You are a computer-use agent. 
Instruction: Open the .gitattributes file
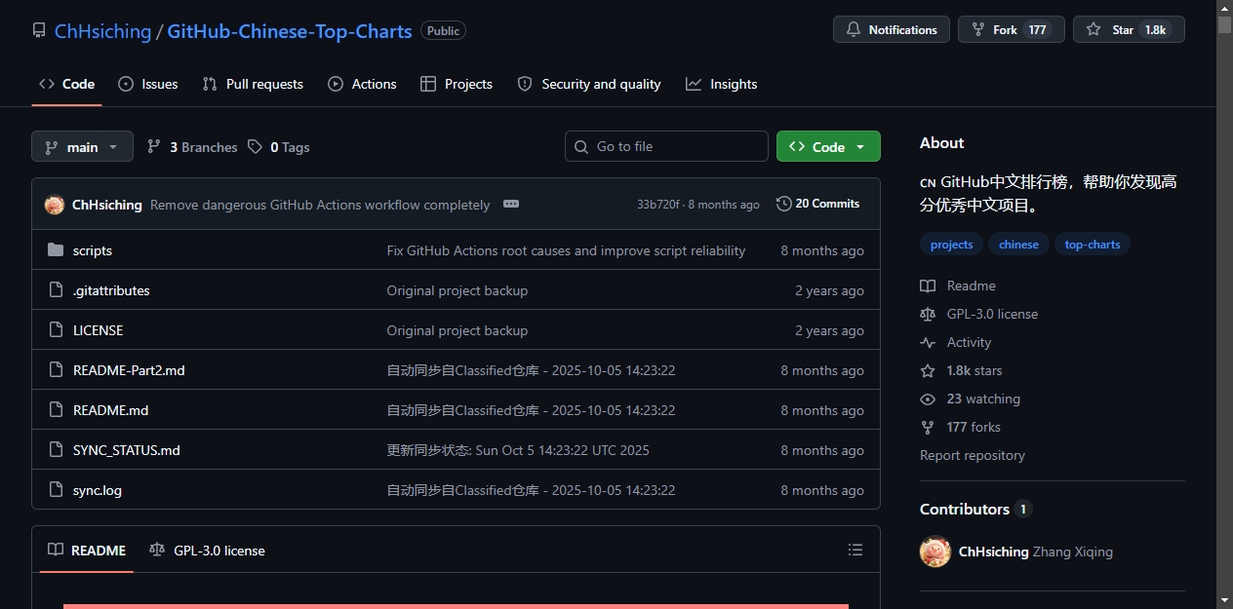[111, 290]
